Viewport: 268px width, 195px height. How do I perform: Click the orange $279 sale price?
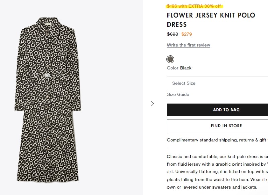point(187,34)
